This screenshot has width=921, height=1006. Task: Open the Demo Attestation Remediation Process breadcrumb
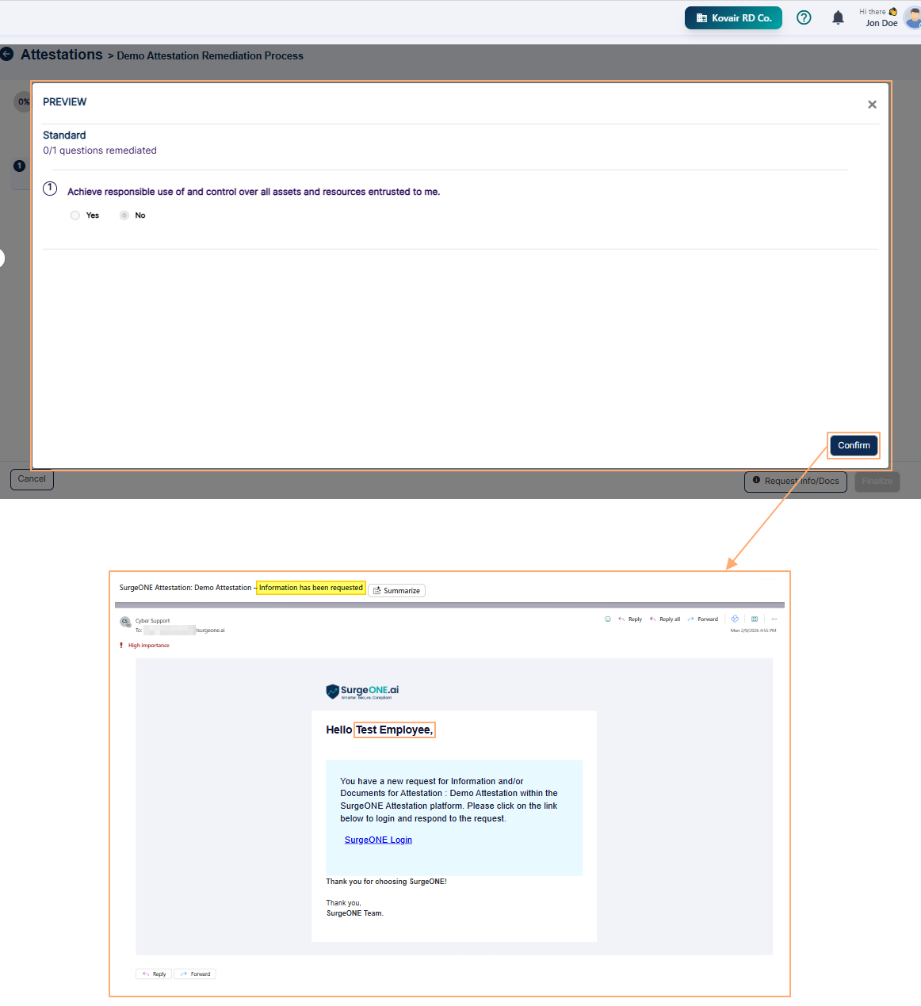209,55
